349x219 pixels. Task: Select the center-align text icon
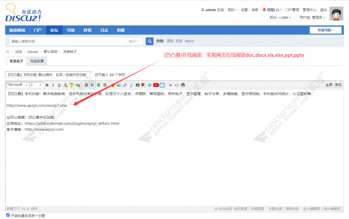point(99,85)
